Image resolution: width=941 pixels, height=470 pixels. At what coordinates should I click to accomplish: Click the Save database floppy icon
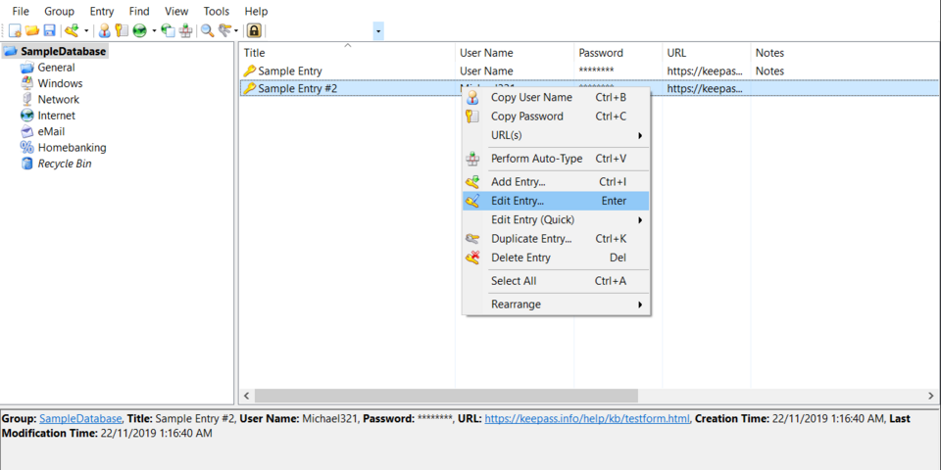tap(49, 30)
